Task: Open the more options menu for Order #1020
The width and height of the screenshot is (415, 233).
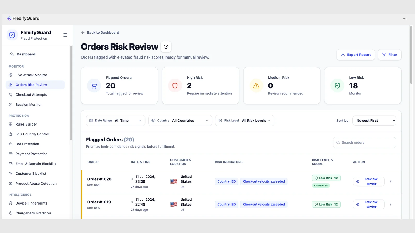Action: pos(391,181)
